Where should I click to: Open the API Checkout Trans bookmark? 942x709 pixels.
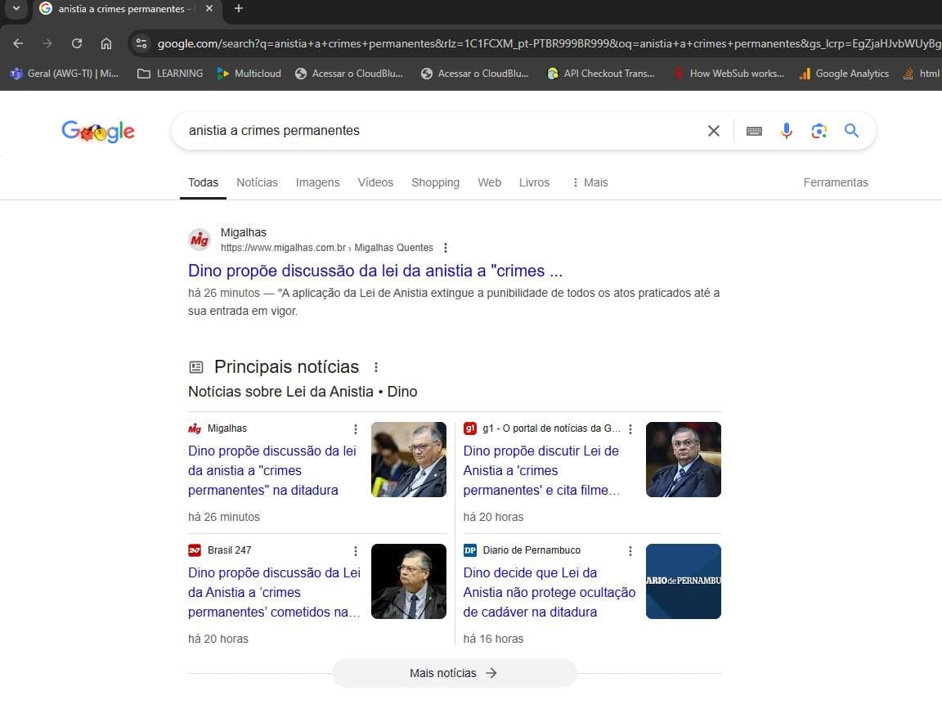click(x=601, y=74)
